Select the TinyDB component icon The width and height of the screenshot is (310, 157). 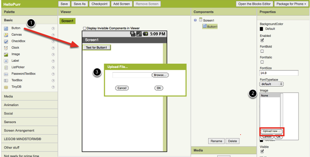click(6, 87)
